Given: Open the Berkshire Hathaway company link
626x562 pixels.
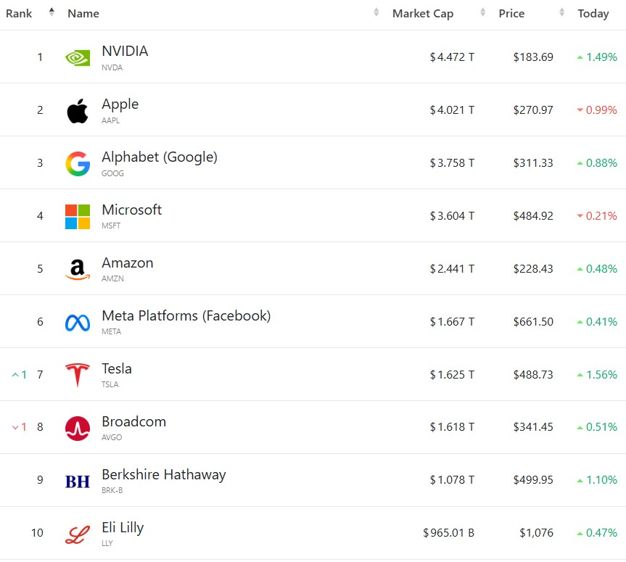Looking at the screenshot, I should pos(164,474).
